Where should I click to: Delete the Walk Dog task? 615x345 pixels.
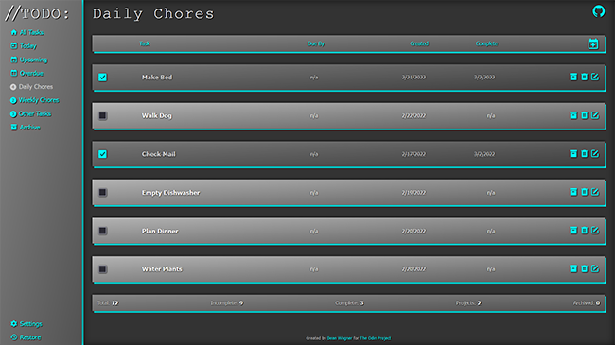pos(585,115)
